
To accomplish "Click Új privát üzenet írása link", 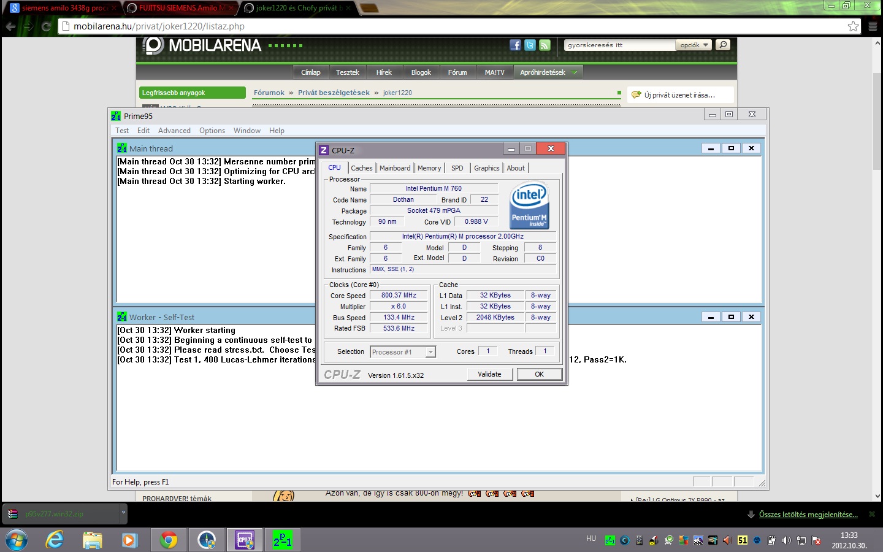I will tap(679, 95).
